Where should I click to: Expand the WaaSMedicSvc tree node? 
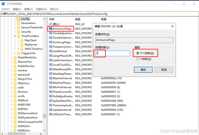tap(11, 57)
